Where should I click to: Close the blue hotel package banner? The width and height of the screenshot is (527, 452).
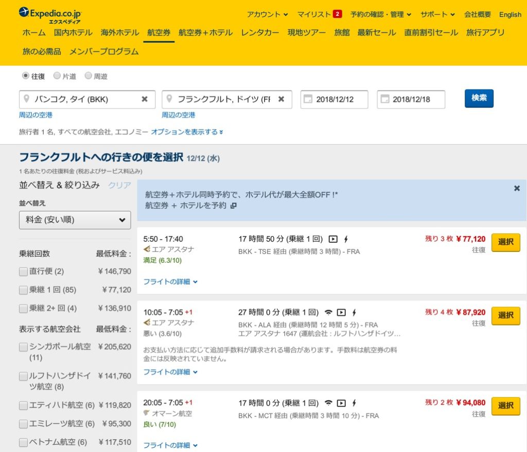click(517, 188)
